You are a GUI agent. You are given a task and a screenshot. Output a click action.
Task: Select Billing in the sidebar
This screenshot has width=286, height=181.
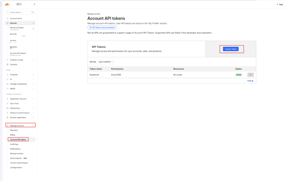pyautogui.click(x=13, y=135)
